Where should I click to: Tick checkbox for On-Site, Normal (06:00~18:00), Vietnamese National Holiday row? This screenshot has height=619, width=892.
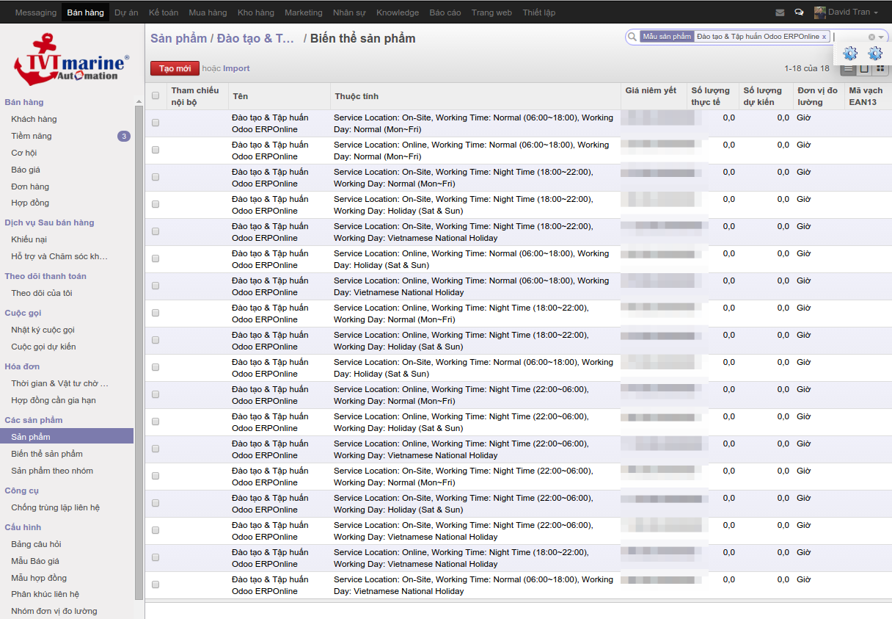pos(156,585)
